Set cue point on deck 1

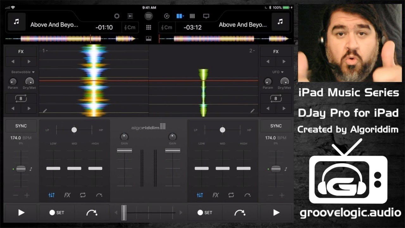(57, 212)
